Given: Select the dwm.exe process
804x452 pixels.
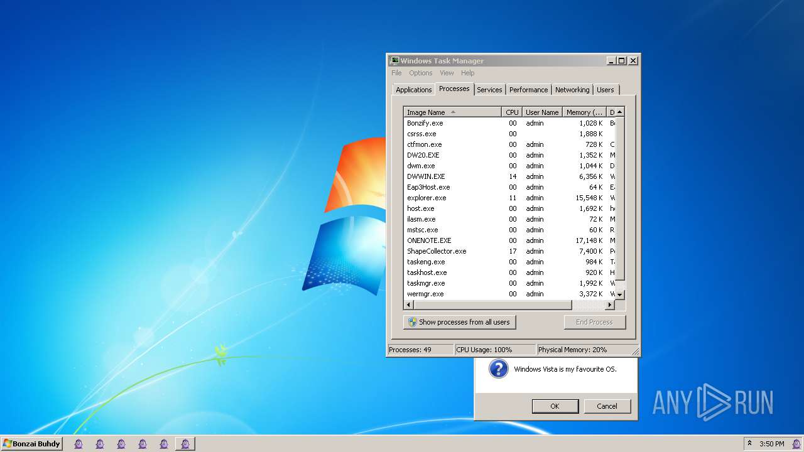Looking at the screenshot, I should tap(509, 166).
